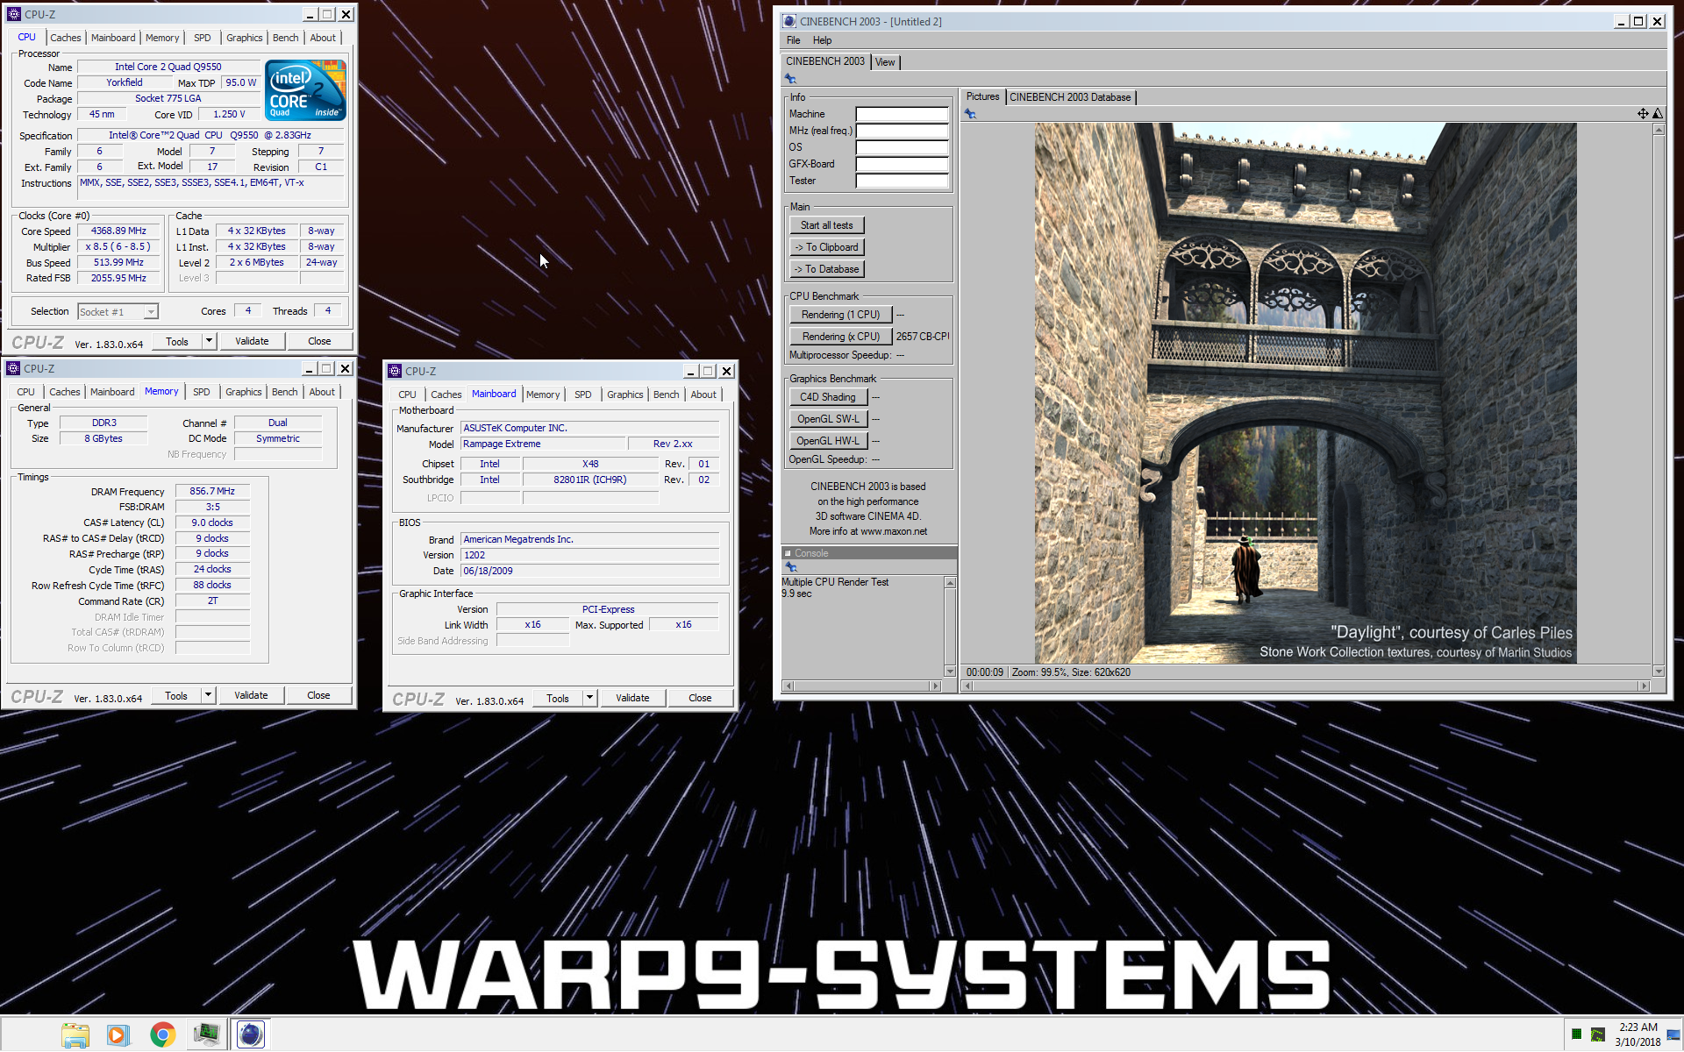Click the pin icon under the CINEBENCH 2003 tab

click(790, 79)
